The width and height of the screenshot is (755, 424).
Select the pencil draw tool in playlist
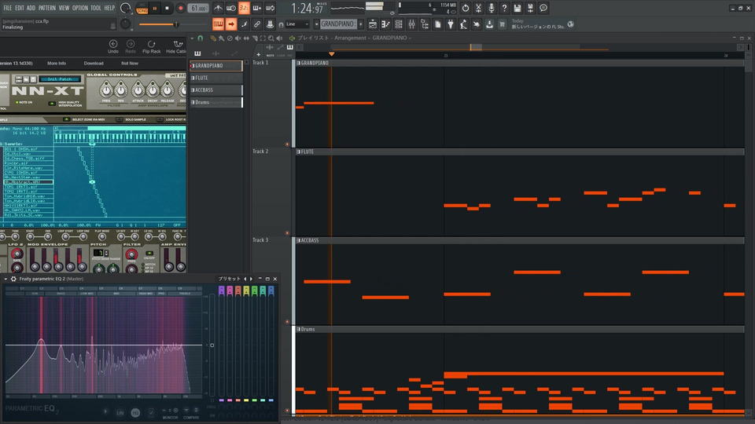point(213,38)
